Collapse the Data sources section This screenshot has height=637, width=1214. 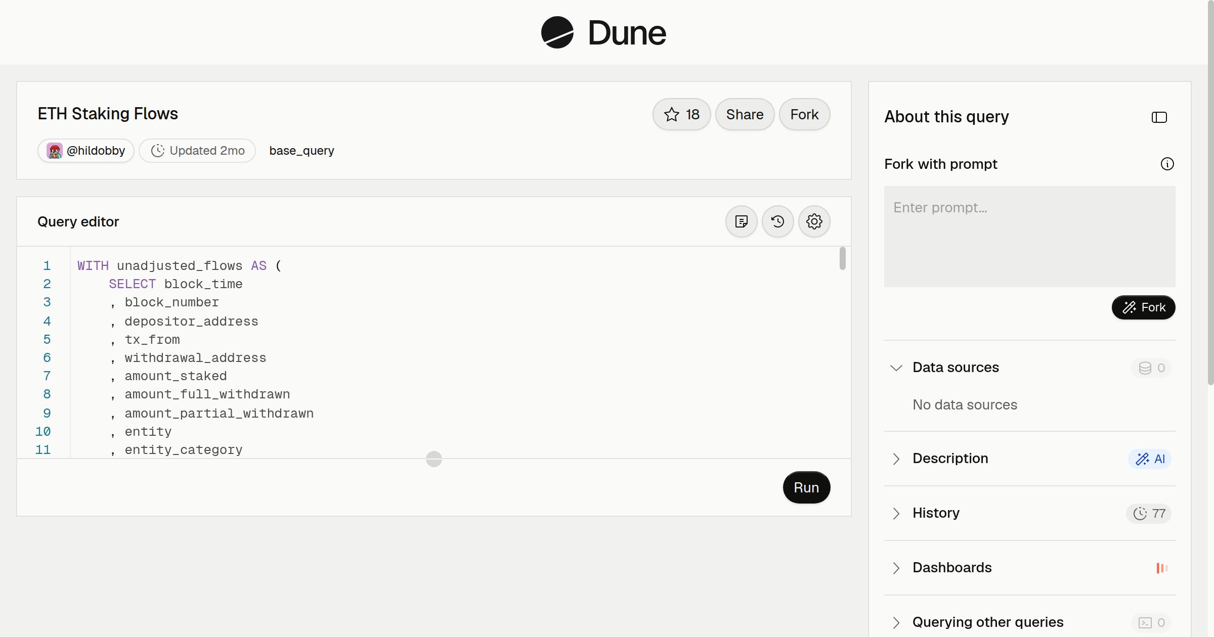(x=896, y=368)
